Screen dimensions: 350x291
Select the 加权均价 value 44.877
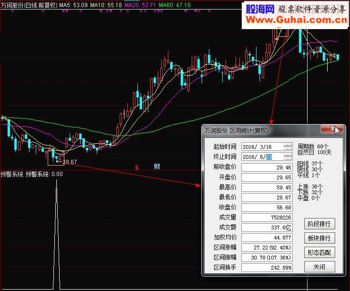267,238
